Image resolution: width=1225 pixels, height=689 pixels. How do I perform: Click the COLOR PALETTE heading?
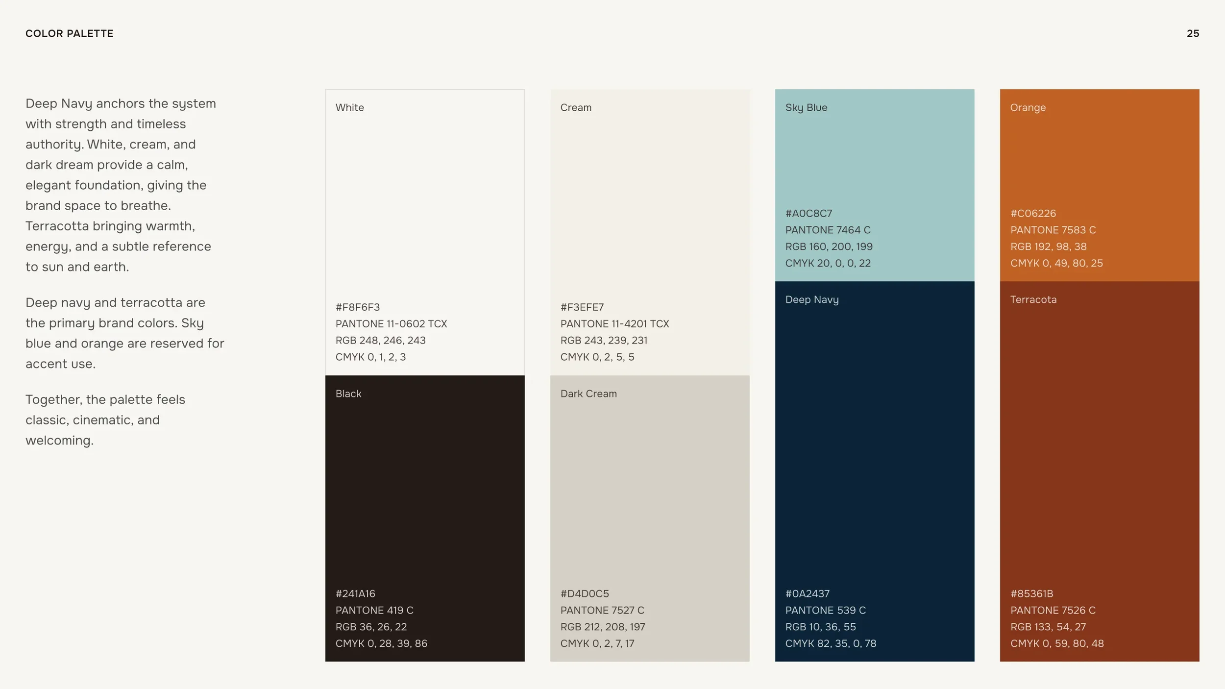click(x=69, y=33)
